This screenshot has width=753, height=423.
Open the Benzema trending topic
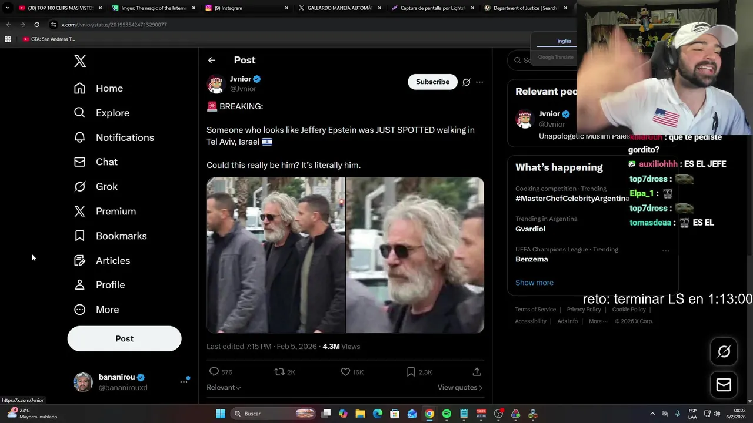pyautogui.click(x=532, y=259)
